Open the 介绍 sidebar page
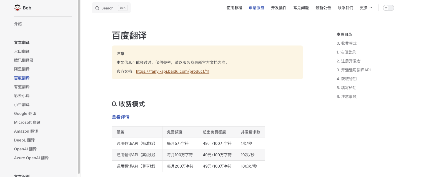 18,24
